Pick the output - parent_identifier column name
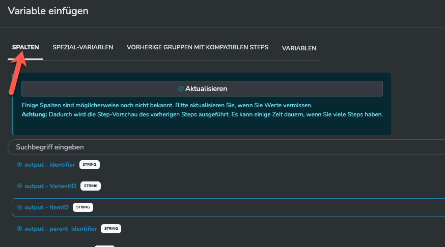The image size is (445, 247). pos(61,229)
